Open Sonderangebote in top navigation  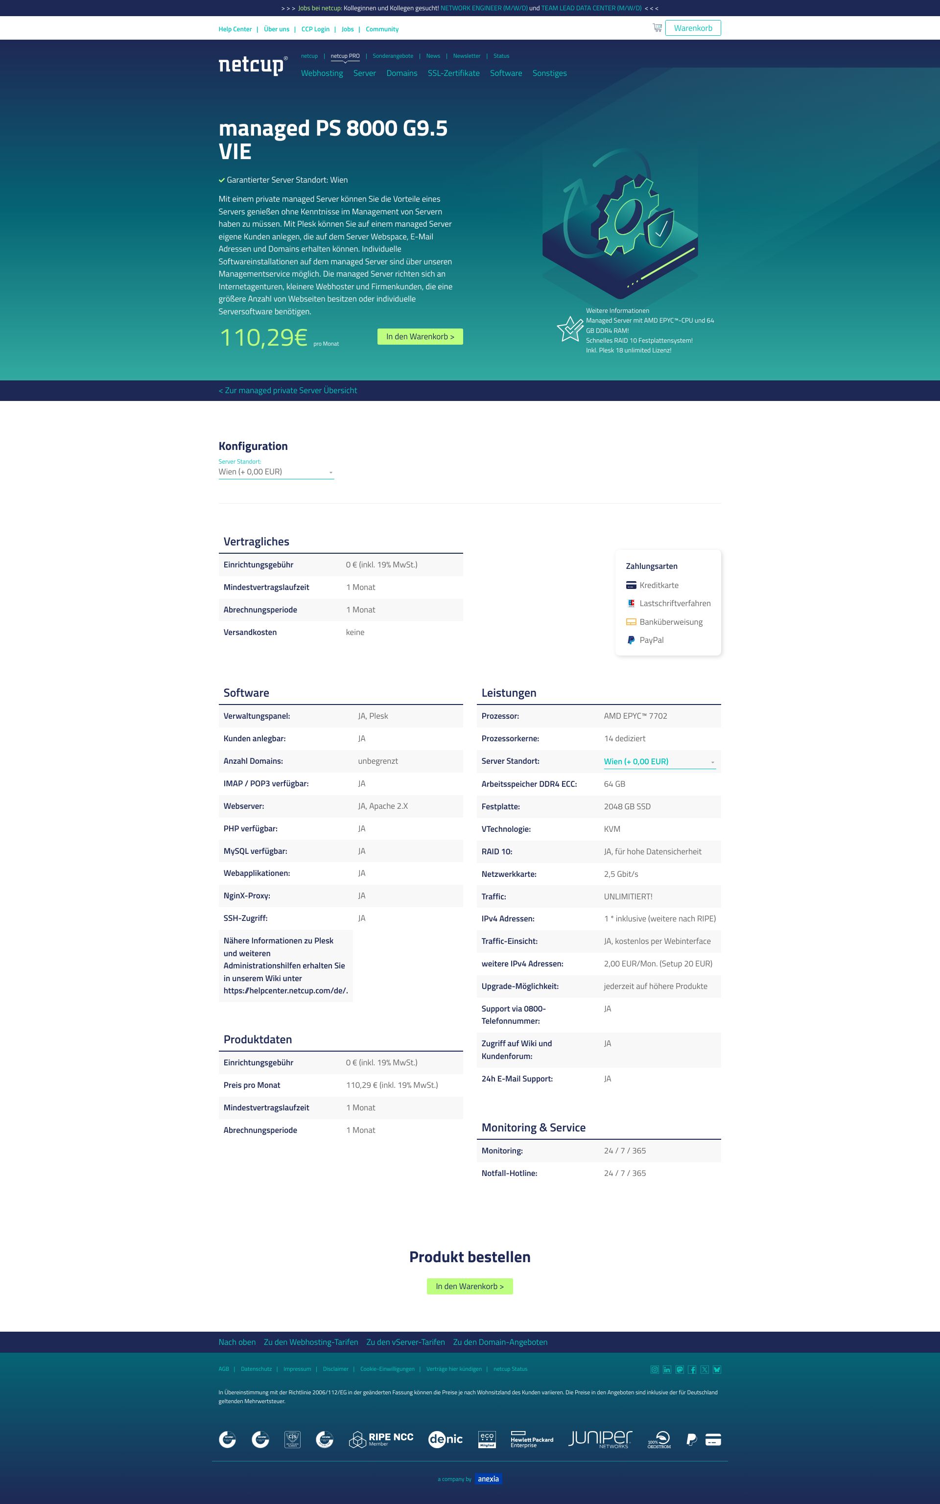(x=393, y=56)
